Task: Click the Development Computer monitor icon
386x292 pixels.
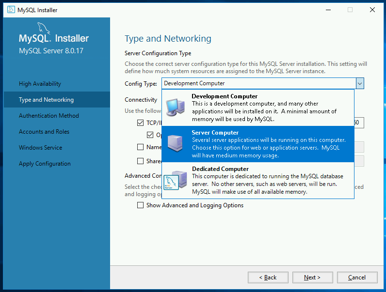Action: click(x=175, y=107)
